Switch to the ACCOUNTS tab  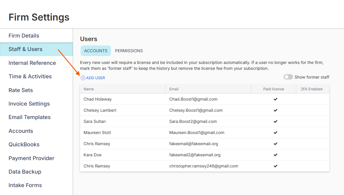pyautogui.click(x=96, y=51)
